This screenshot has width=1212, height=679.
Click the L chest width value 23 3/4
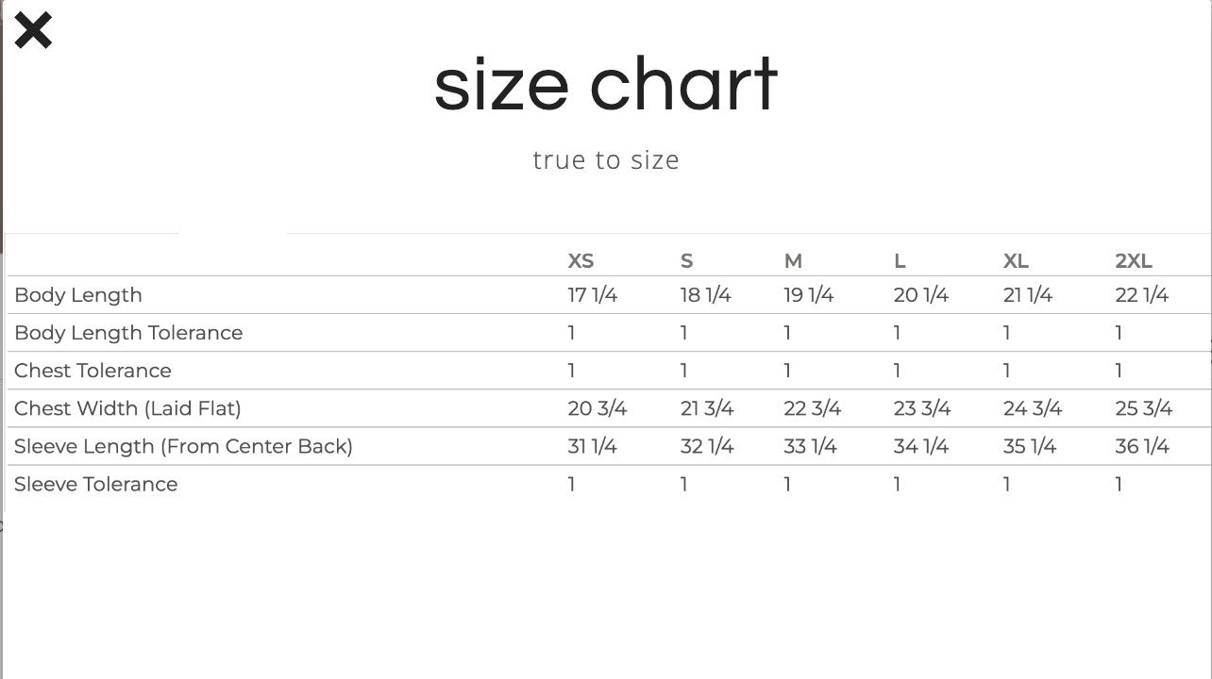coord(921,408)
